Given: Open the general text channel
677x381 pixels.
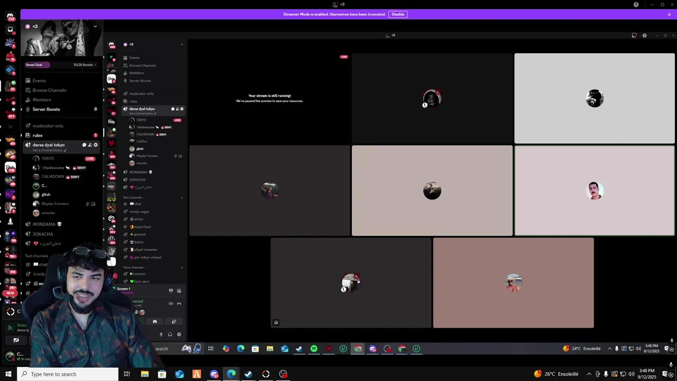Looking at the screenshot, I should point(139,234).
